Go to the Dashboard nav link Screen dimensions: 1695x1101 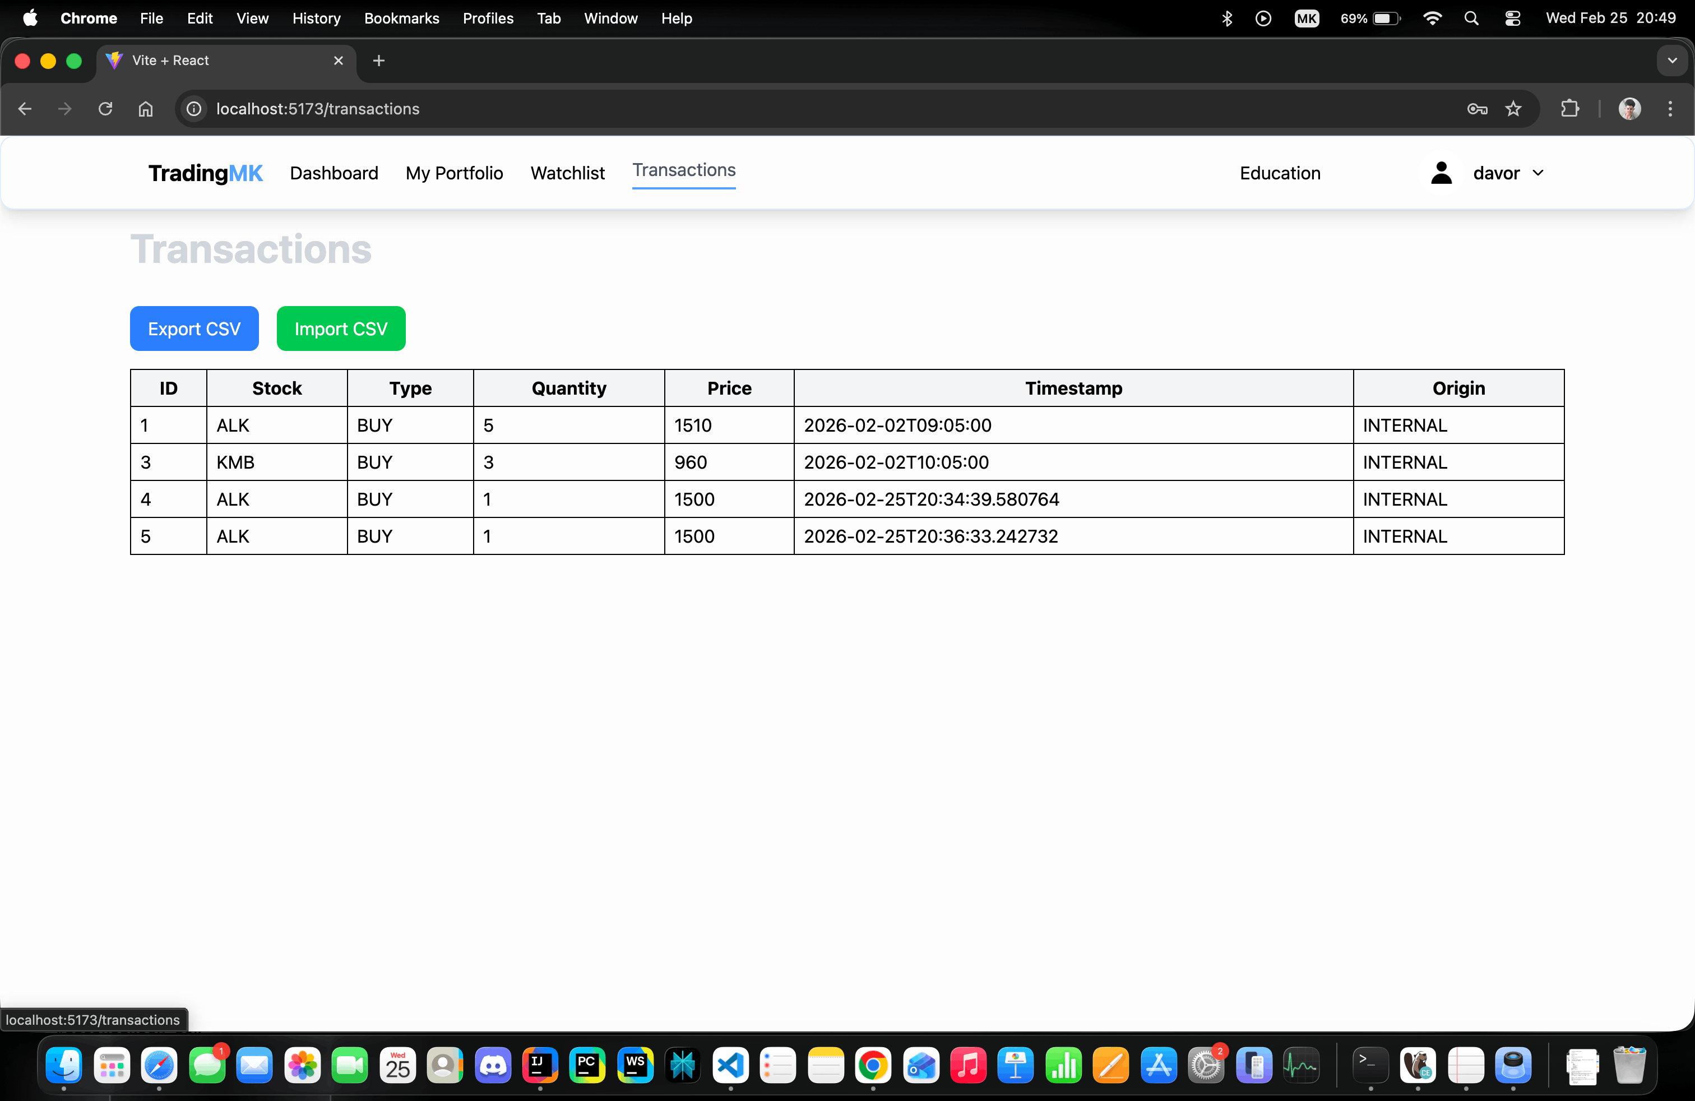coord(334,173)
